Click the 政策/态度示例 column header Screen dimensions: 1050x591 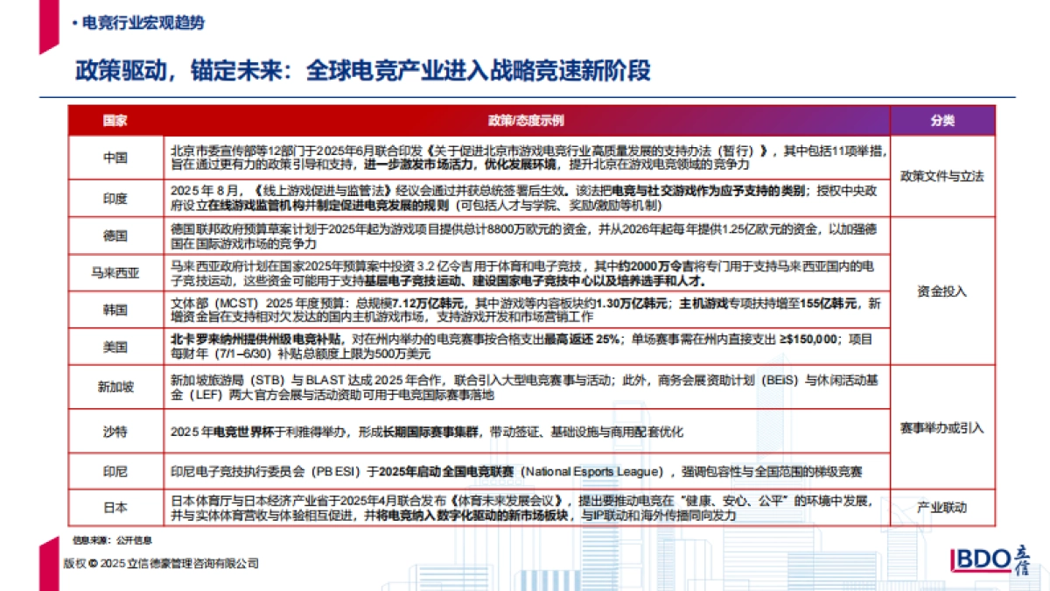tap(525, 120)
